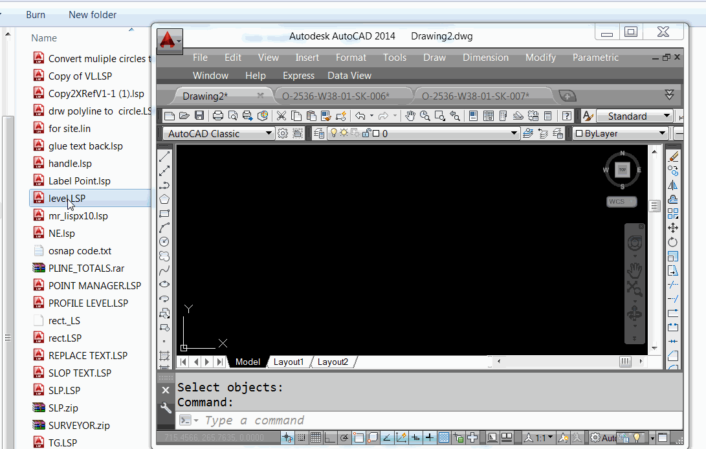Select the Pan hand tool
Image resolution: width=706 pixels, height=449 pixels.
[x=410, y=116]
